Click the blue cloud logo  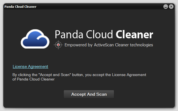[35, 39]
